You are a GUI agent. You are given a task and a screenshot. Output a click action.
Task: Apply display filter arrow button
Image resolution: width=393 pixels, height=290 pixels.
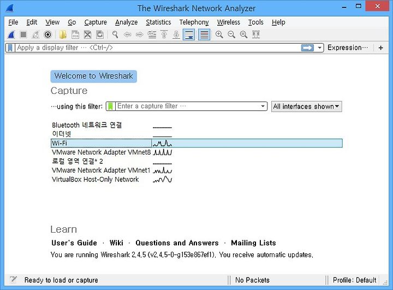(x=307, y=48)
